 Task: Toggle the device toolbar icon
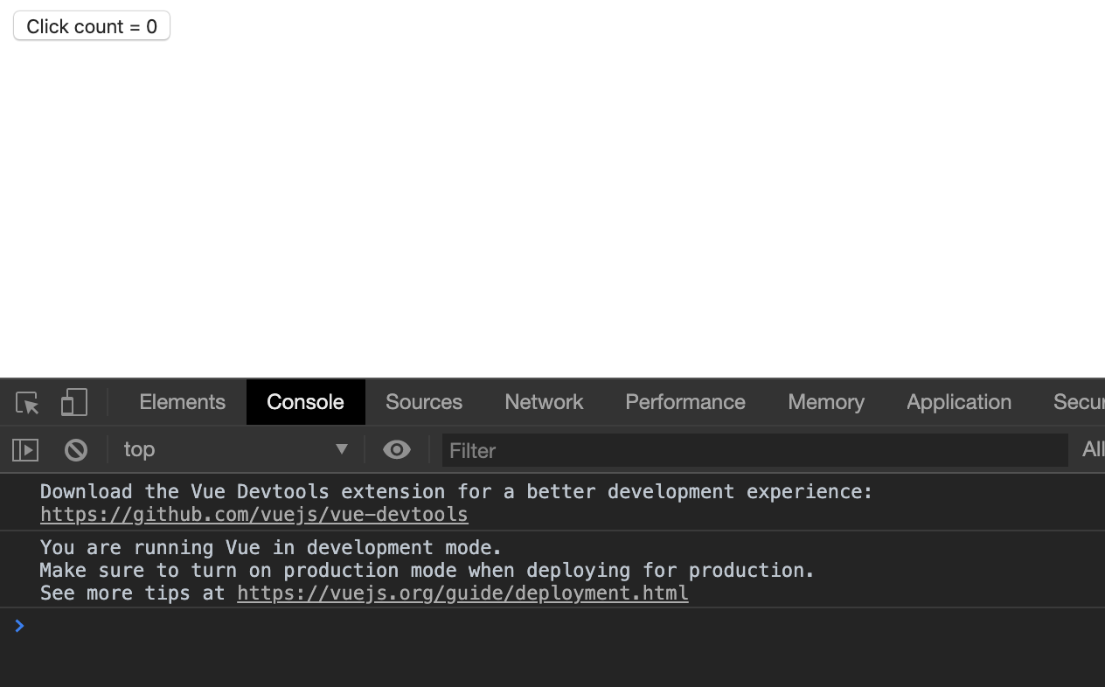74,402
